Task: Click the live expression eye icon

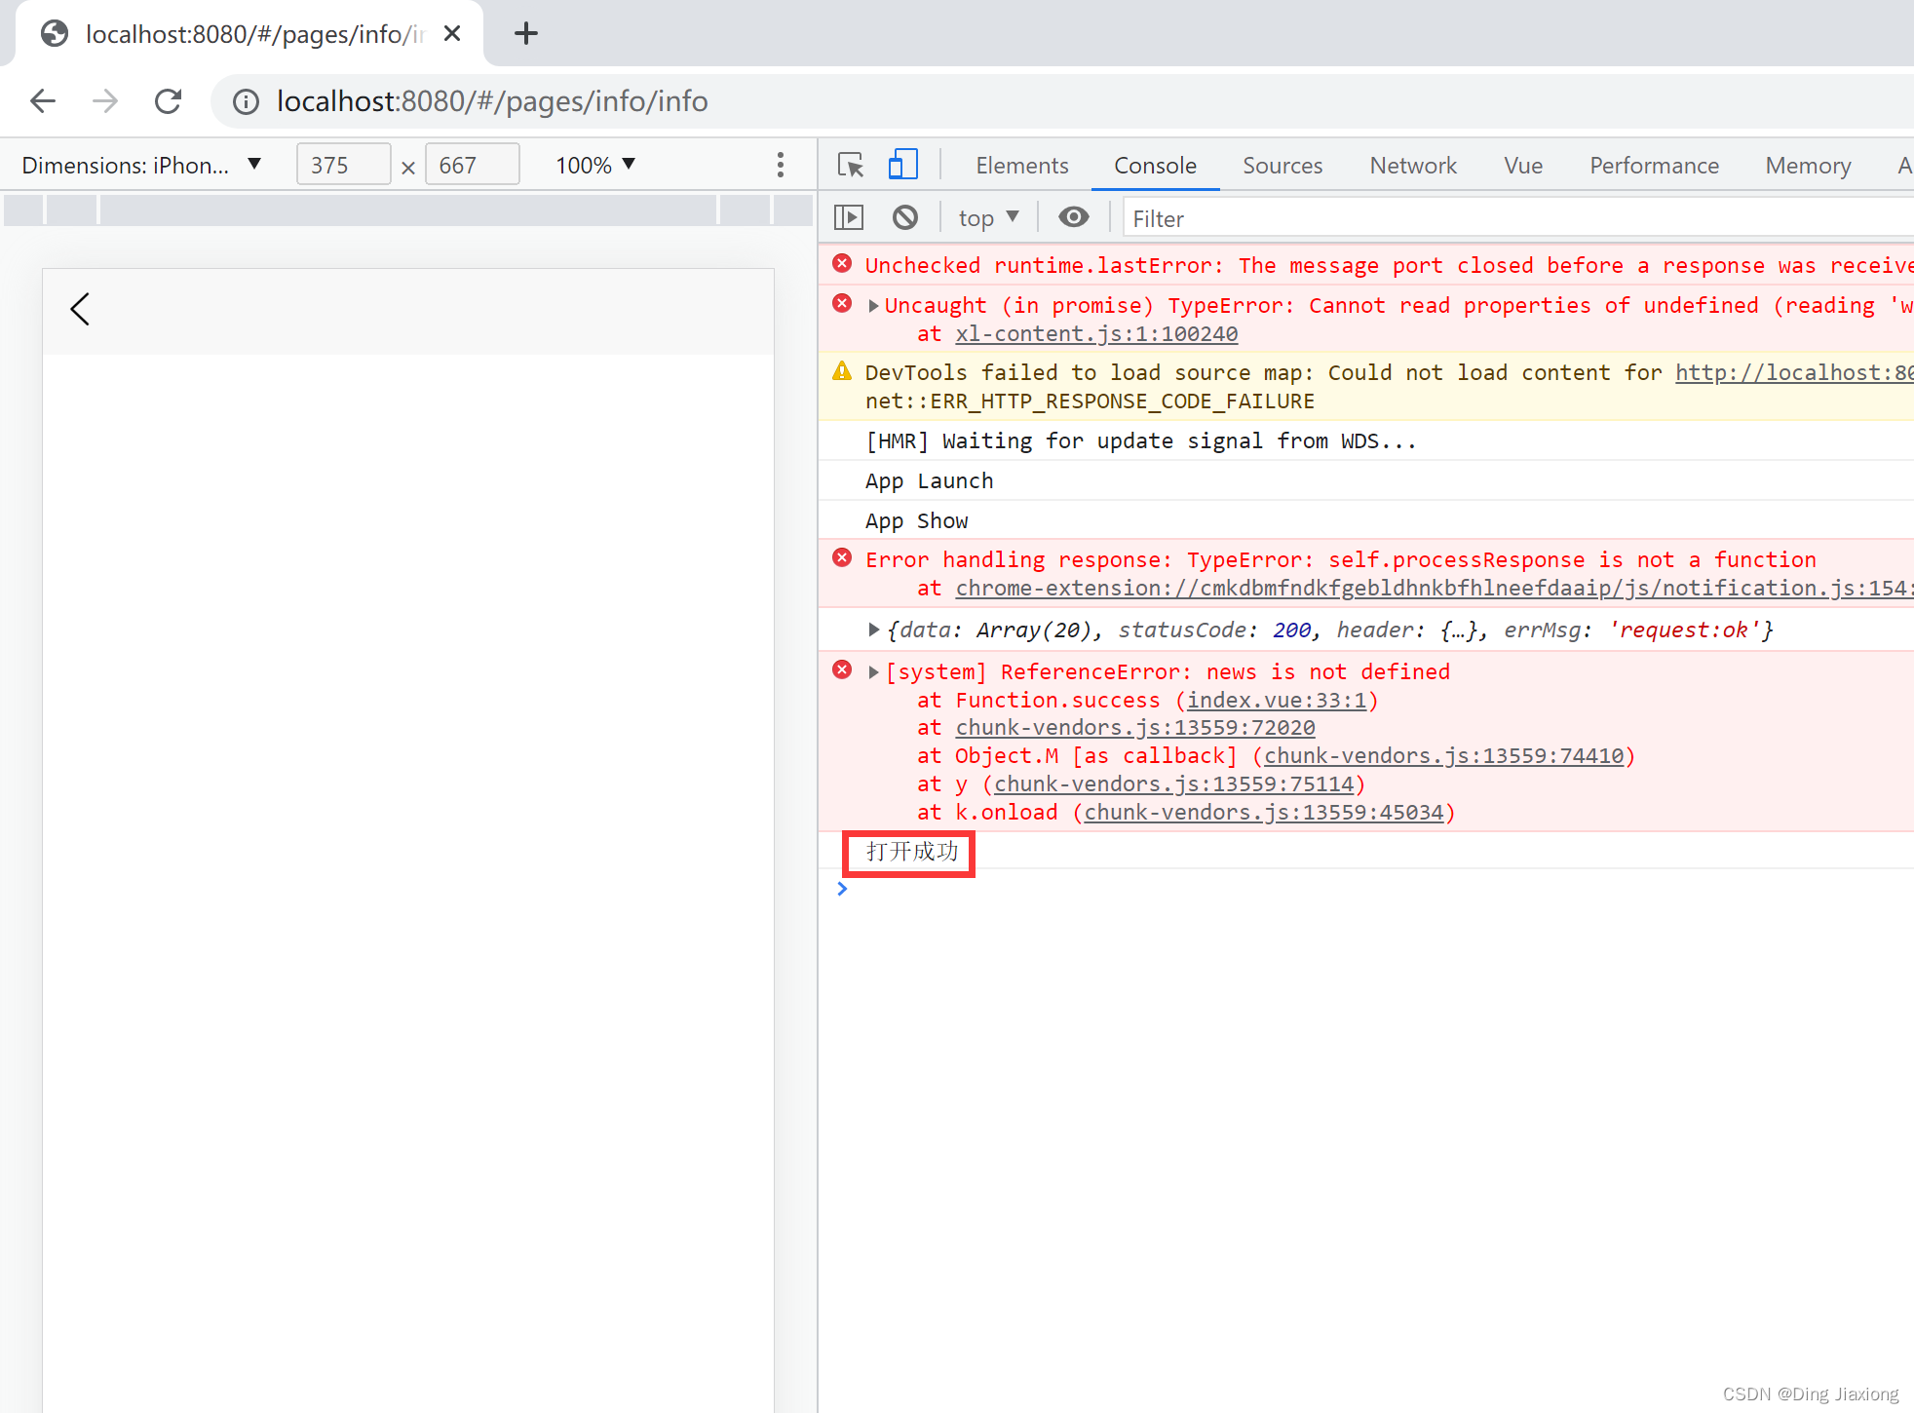Action: click(x=1073, y=217)
